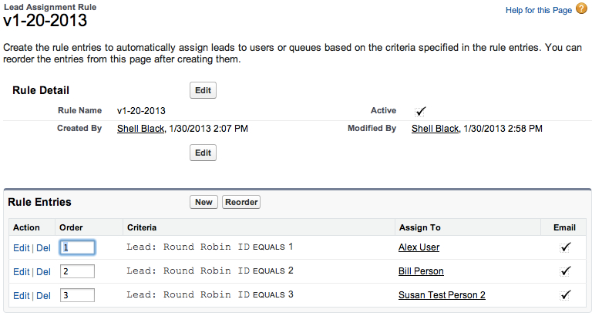Open the Help for this Page link
The width and height of the screenshot is (592, 316).
point(539,10)
